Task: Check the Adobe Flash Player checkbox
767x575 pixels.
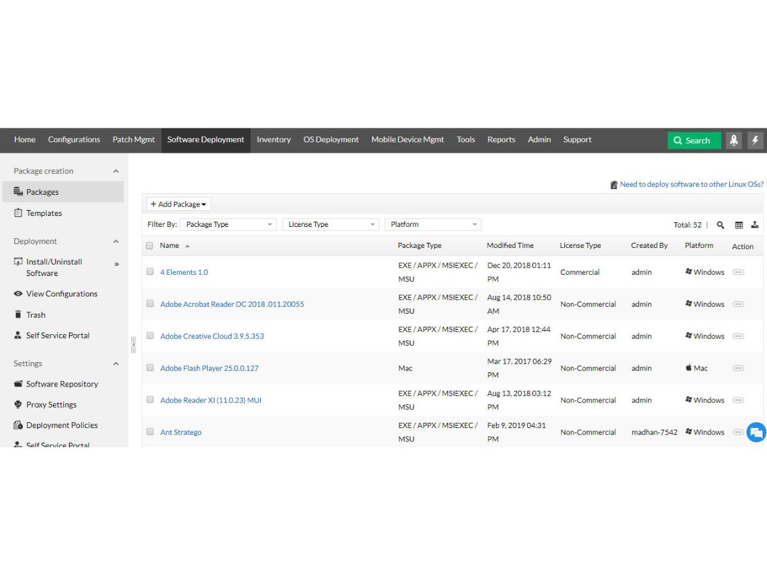Action: coord(150,367)
